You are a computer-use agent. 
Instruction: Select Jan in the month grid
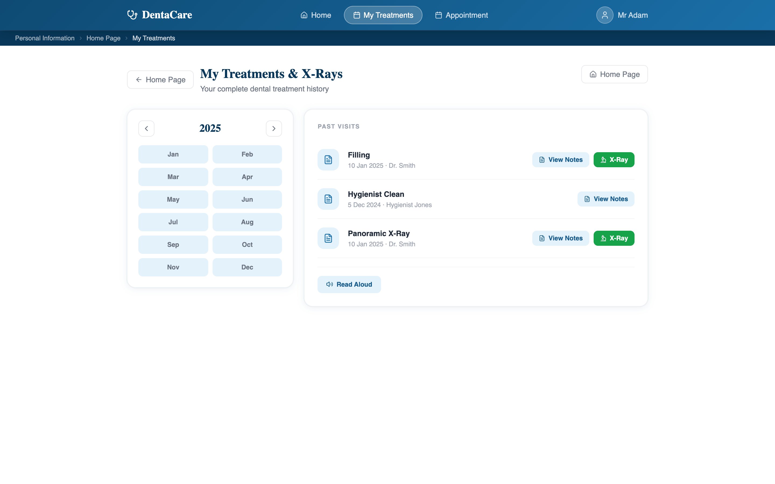click(173, 154)
